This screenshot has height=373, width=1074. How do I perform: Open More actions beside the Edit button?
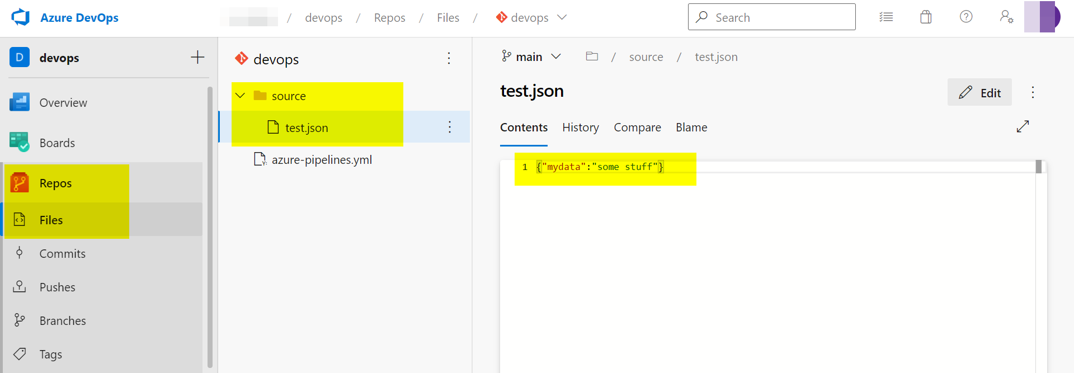tap(1033, 92)
